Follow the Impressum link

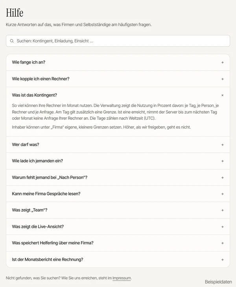[x=122, y=278]
